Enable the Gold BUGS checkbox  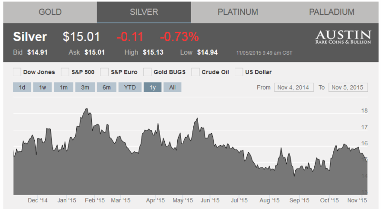coord(148,72)
